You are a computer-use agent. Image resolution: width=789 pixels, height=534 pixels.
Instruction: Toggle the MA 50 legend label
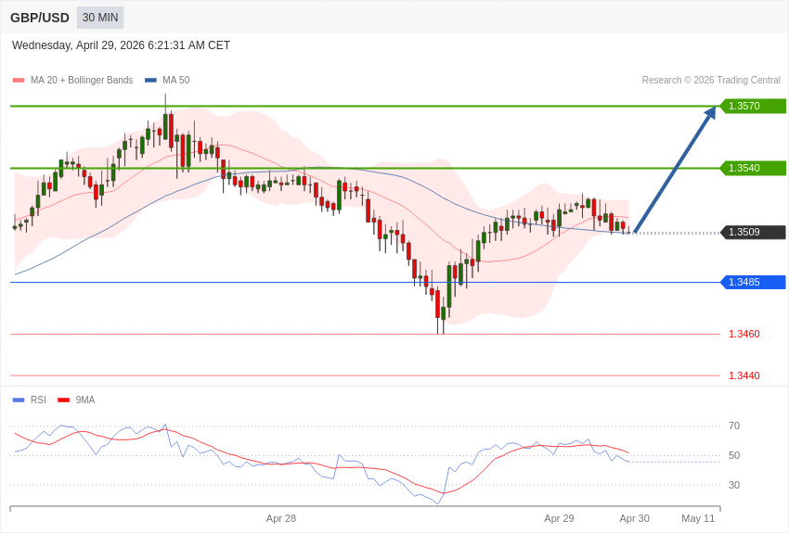[175, 81]
